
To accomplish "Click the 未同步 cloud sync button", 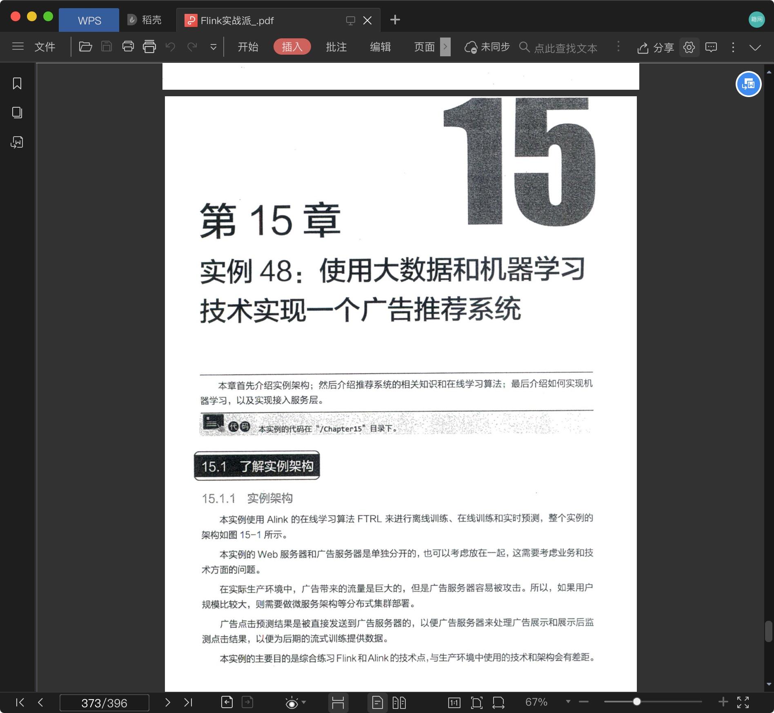I will coord(487,47).
